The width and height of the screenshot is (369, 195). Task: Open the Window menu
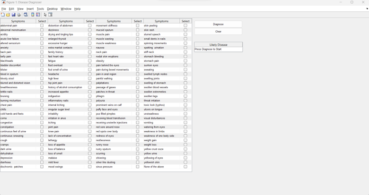click(66, 8)
